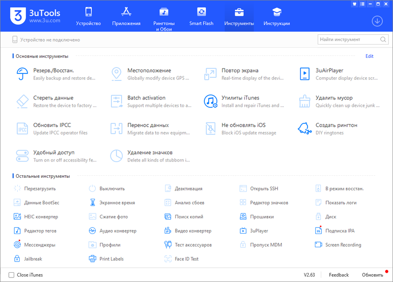Open the Feedback link
The height and width of the screenshot is (282, 393).
click(x=338, y=275)
